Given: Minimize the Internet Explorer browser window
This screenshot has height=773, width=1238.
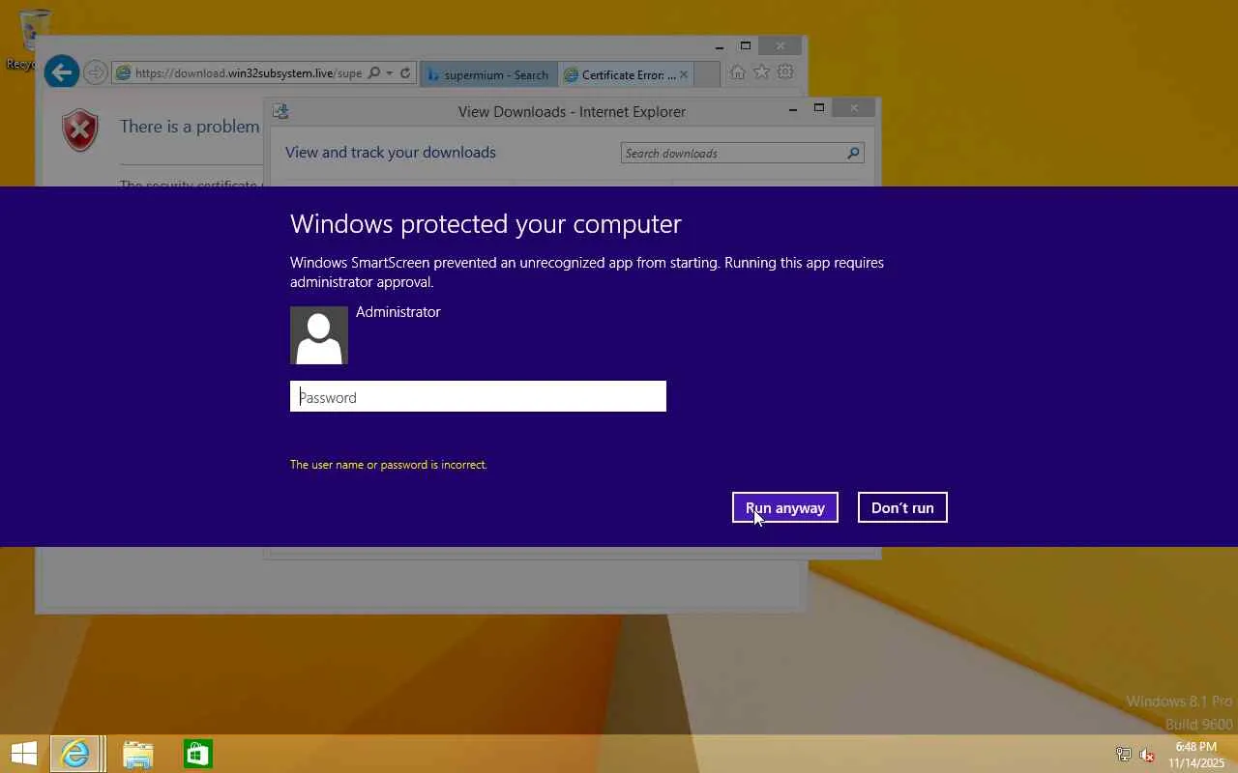Looking at the screenshot, I should point(720,46).
